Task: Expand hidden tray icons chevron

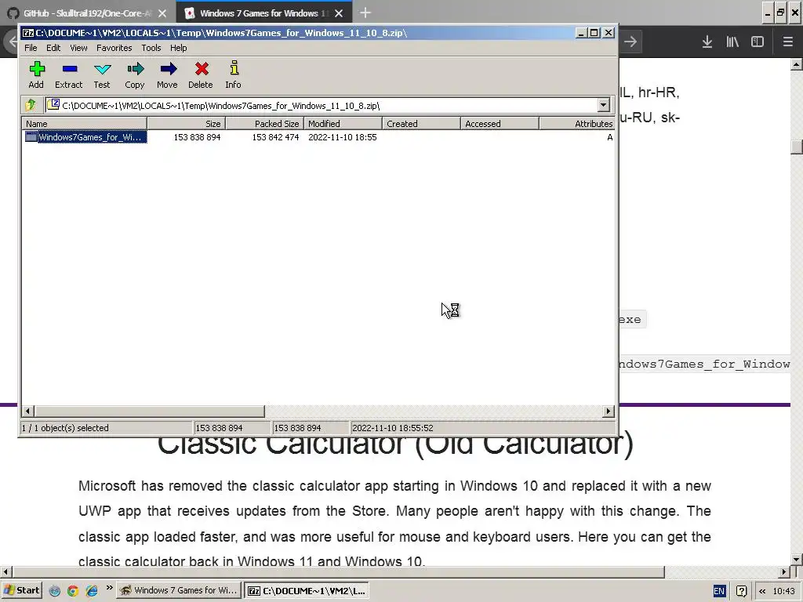Action: 762,591
